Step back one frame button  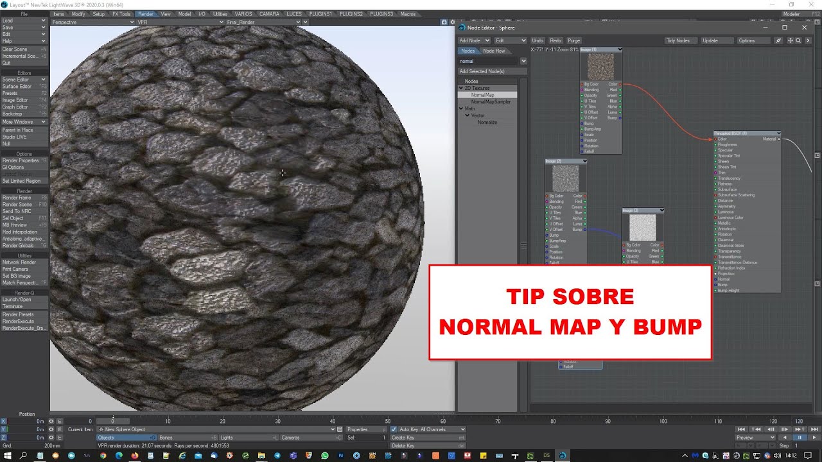(771, 429)
